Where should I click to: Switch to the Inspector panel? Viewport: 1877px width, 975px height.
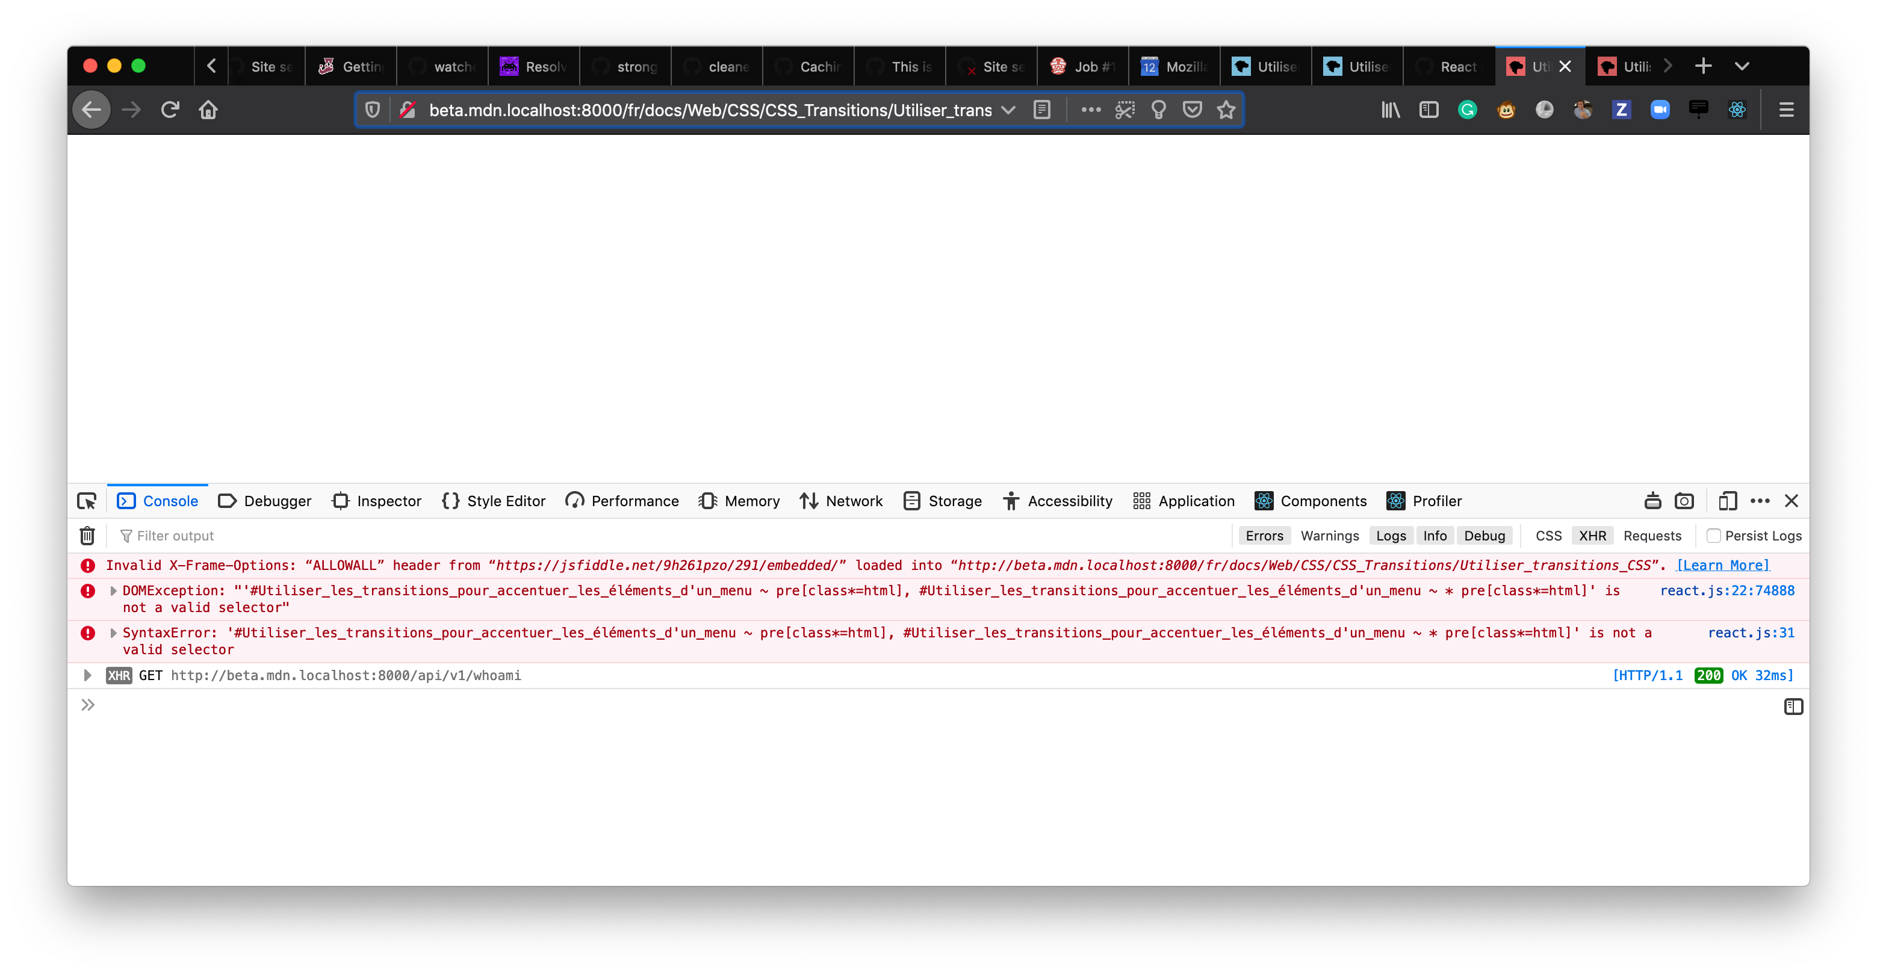tap(377, 501)
